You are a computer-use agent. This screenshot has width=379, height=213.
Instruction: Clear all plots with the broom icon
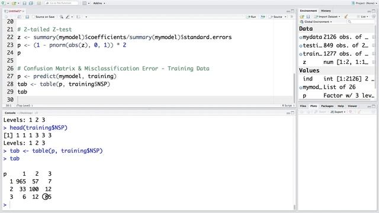pos(359,112)
